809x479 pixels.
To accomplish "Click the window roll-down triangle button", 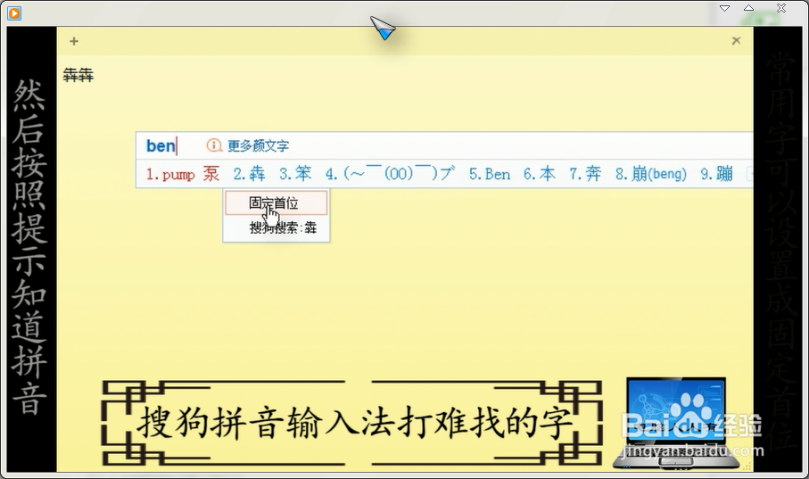I will [x=724, y=8].
